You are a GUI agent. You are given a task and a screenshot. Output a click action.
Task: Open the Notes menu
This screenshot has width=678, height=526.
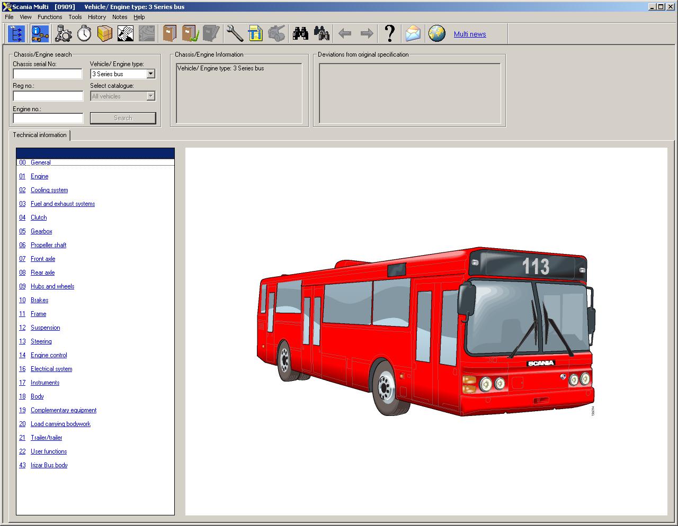pos(120,17)
